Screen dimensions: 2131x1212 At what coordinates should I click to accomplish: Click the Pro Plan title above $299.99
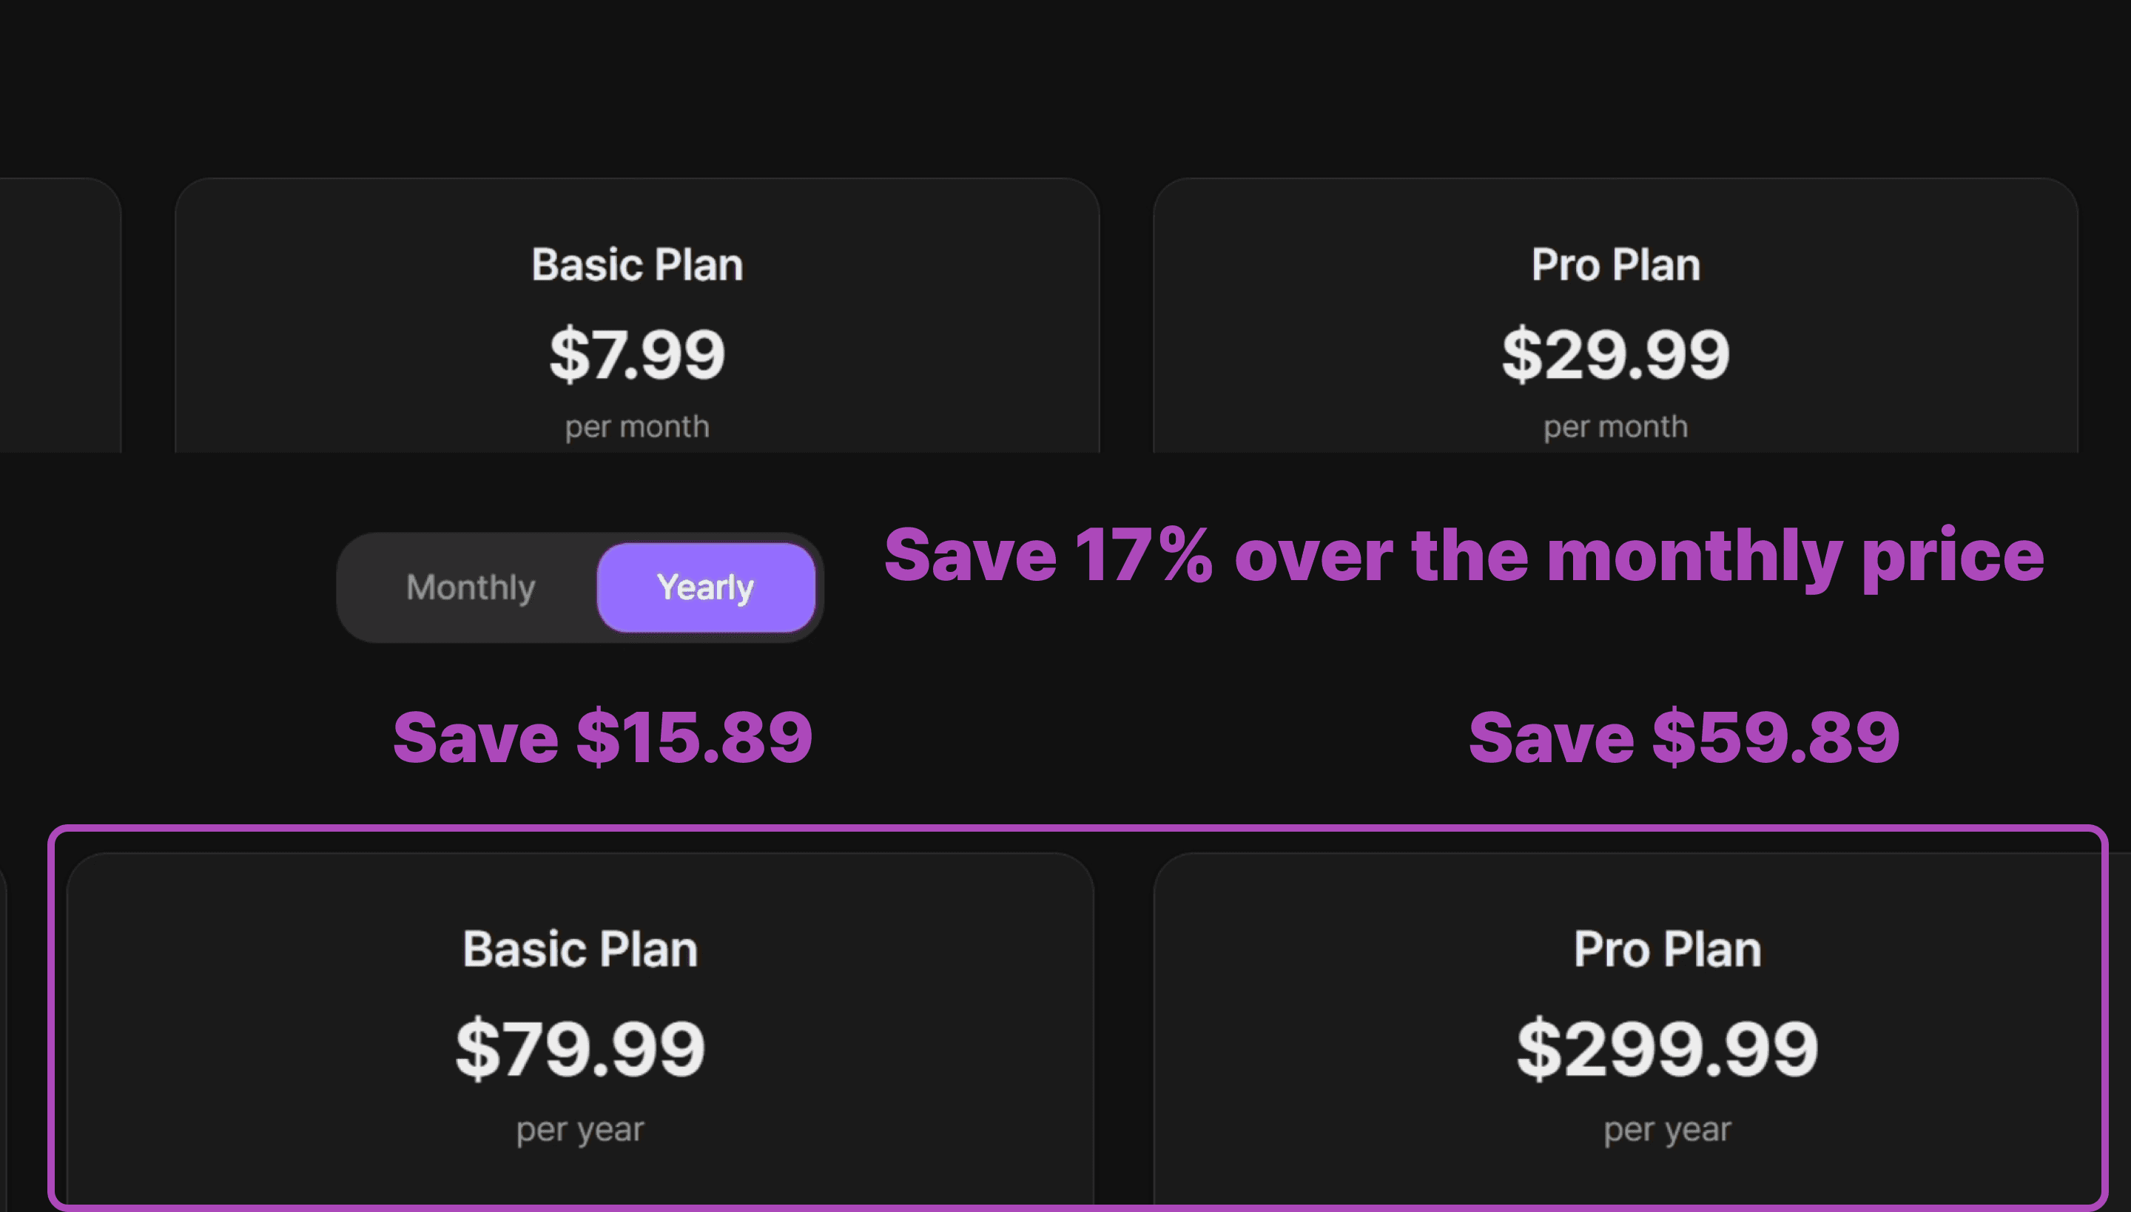1667,949
